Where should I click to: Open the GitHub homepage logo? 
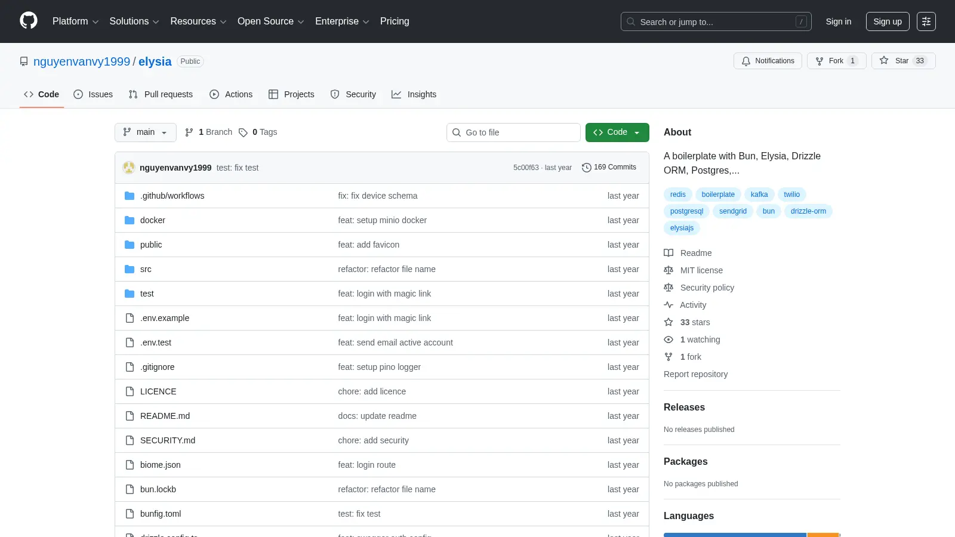pos(29,21)
